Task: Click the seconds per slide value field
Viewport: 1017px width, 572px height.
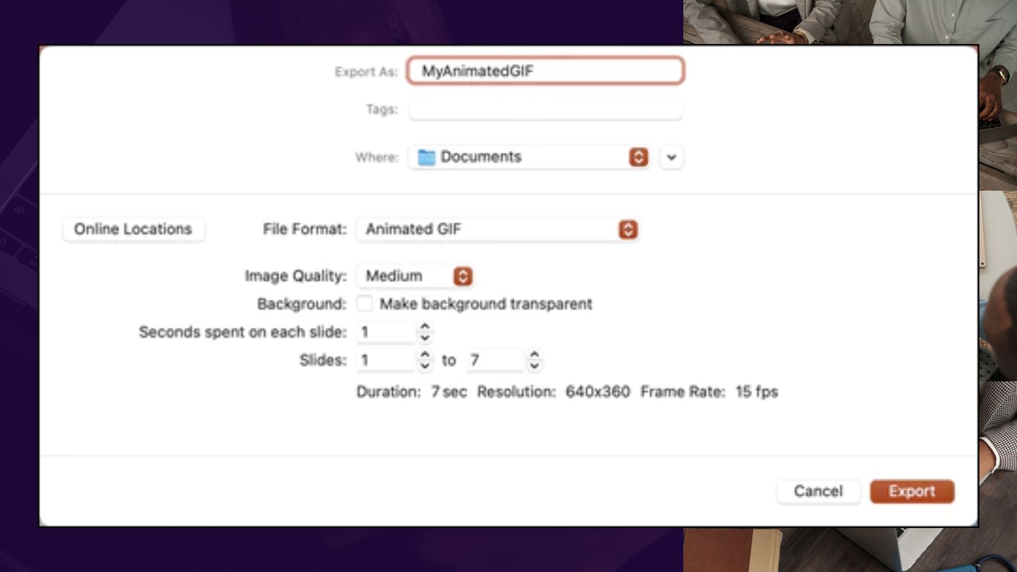Action: 386,332
